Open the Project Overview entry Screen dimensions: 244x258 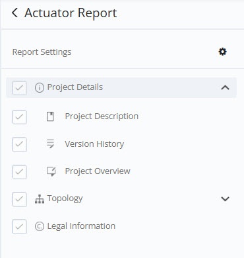pyautogui.click(x=98, y=171)
